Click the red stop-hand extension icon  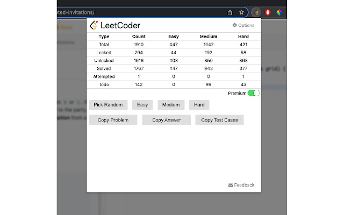coord(268,12)
